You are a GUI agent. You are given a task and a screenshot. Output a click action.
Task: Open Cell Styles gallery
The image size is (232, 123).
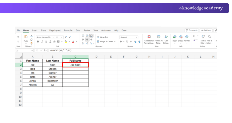[166, 40]
